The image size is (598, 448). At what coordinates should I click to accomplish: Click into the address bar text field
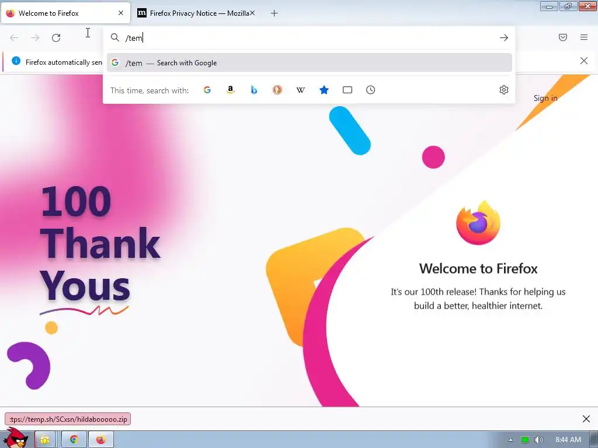click(x=309, y=38)
